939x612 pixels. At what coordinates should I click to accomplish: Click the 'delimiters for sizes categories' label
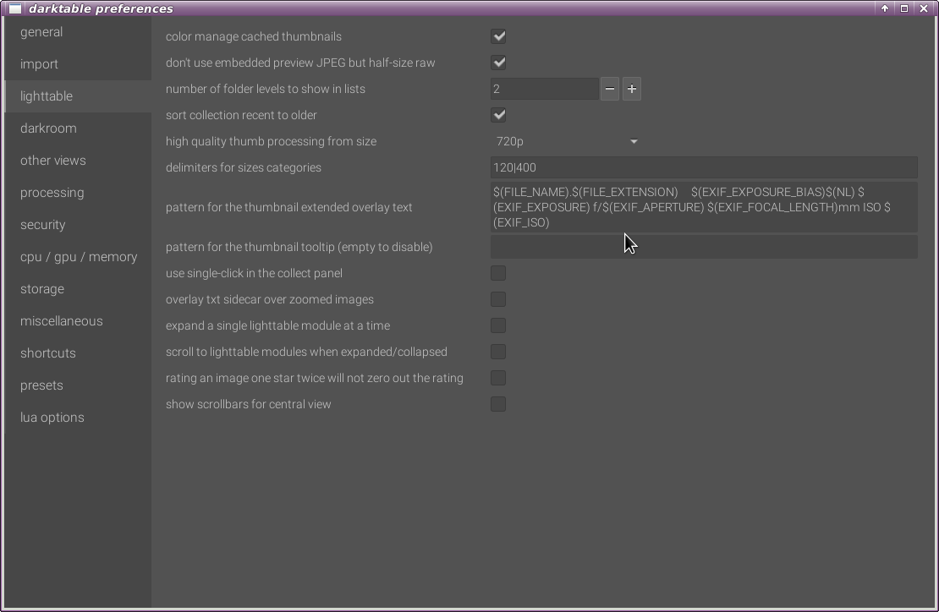(x=243, y=167)
